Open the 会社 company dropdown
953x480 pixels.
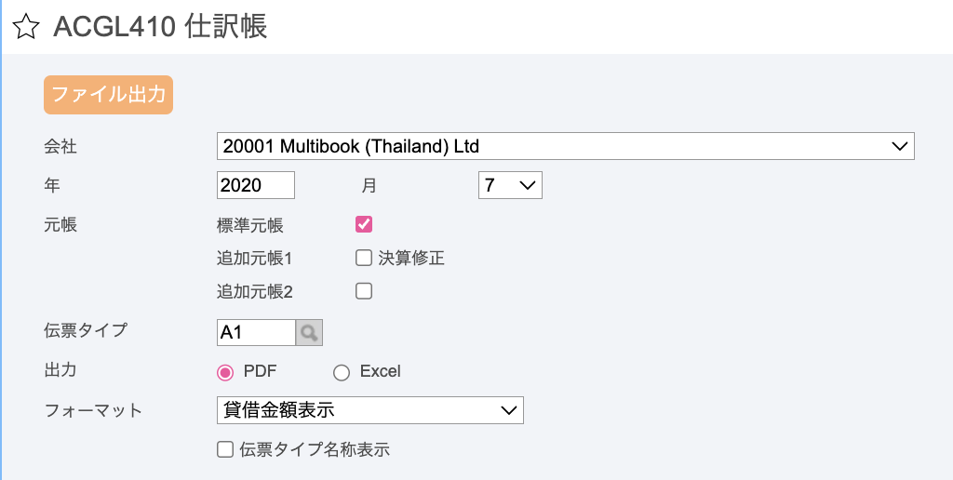pyautogui.click(x=565, y=146)
